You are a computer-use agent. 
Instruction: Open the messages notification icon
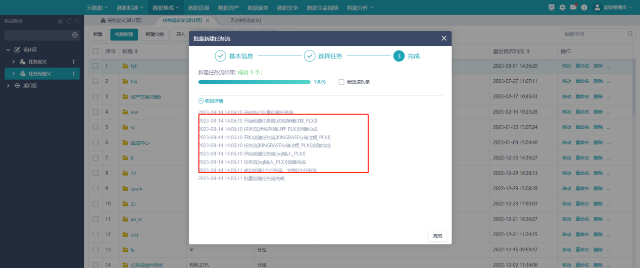[573, 8]
